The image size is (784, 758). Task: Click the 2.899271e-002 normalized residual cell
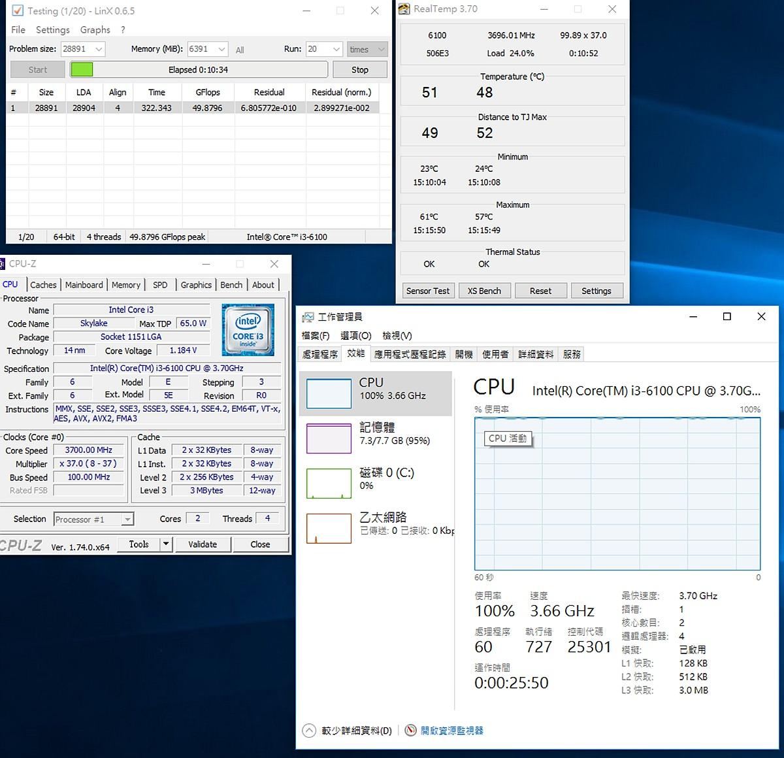[x=342, y=108]
